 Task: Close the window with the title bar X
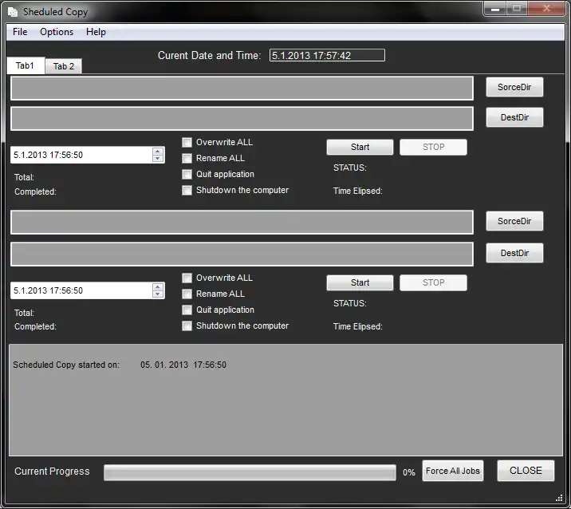tap(546, 9)
